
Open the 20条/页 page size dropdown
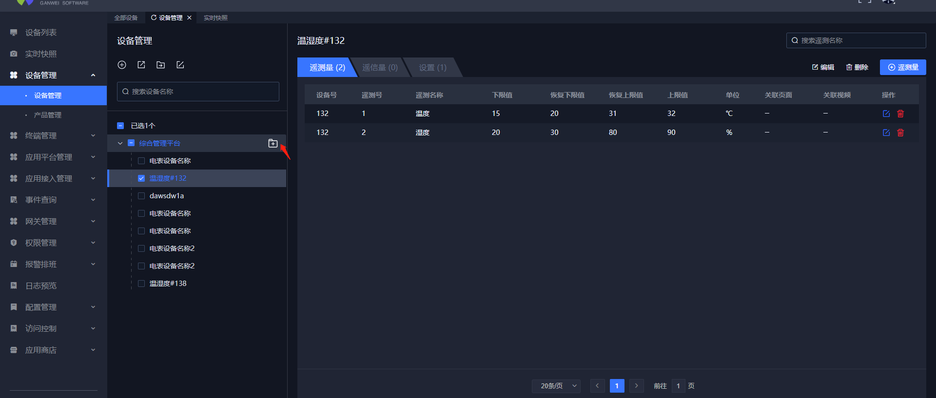tap(556, 386)
